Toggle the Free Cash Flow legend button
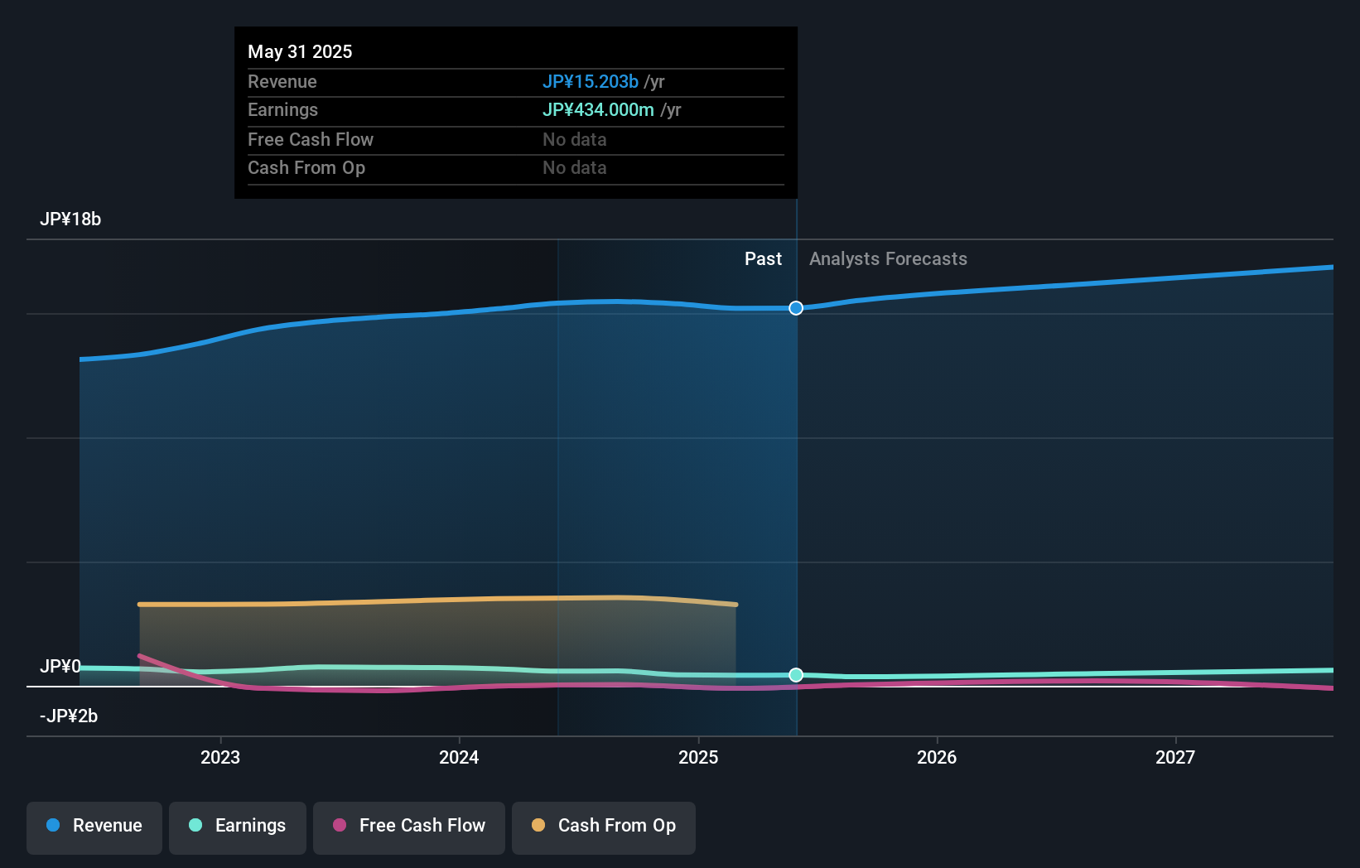This screenshot has width=1360, height=868. [x=409, y=827]
